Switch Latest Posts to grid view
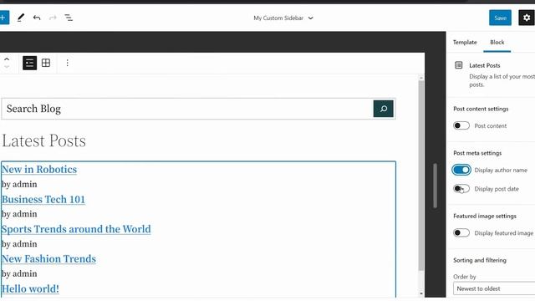 click(46, 63)
